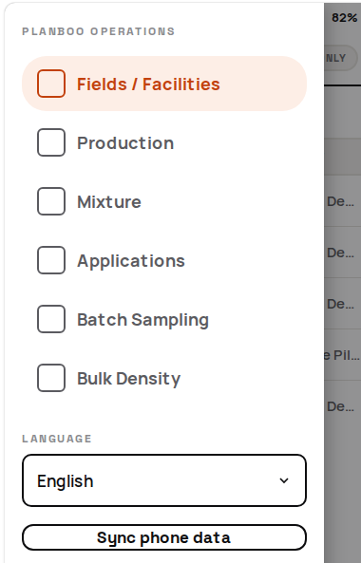Navigate to Batch Sampling
The image size is (361, 563).
coord(164,319)
